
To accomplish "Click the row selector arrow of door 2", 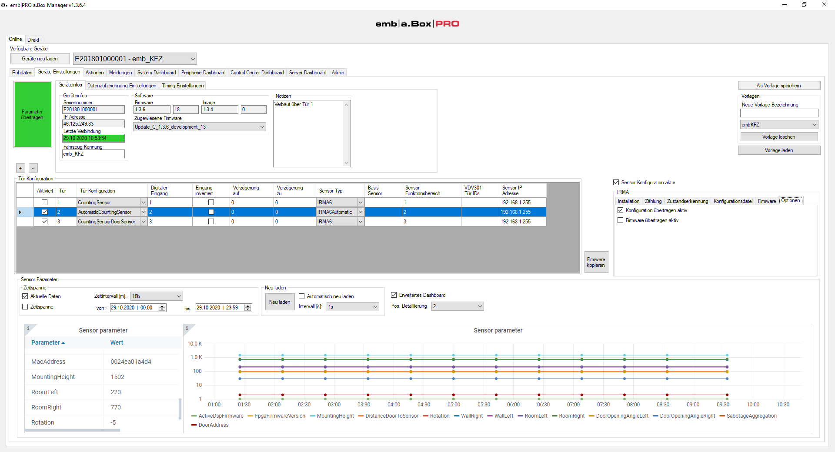I will (x=20, y=212).
